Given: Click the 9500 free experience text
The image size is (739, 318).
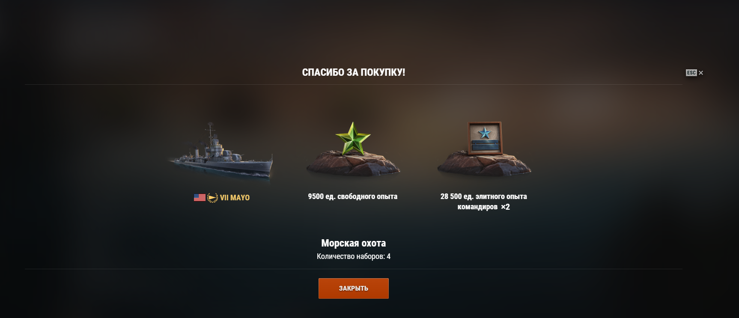Looking at the screenshot, I should (x=353, y=196).
